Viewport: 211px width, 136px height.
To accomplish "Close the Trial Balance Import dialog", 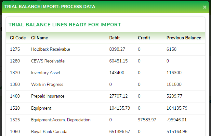I will (204, 7).
